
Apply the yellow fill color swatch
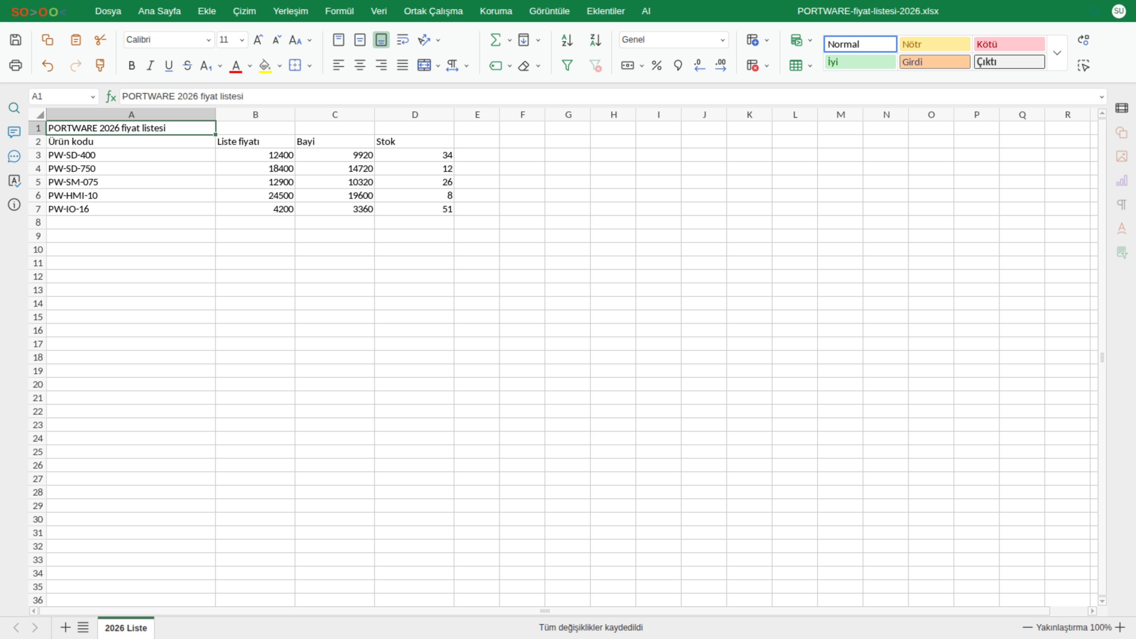pos(265,66)
